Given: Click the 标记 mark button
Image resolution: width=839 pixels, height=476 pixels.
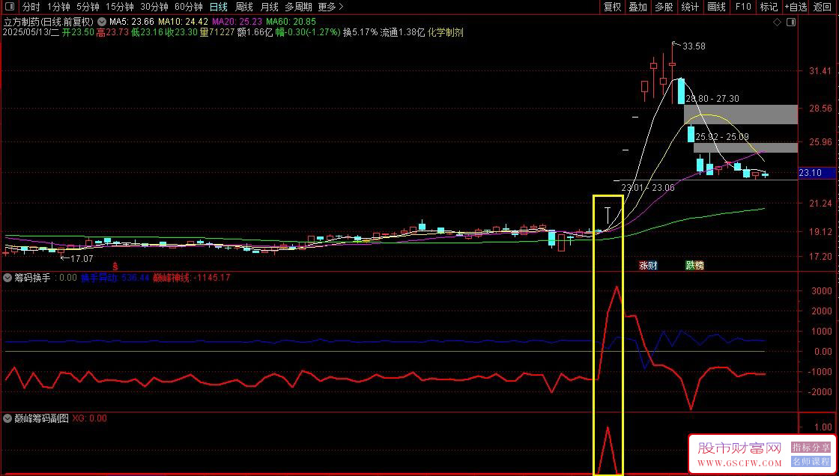Looking at the screenshot, I should (x=769, y=7).
